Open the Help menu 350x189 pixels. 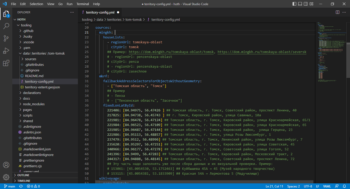tap(97, 4)
